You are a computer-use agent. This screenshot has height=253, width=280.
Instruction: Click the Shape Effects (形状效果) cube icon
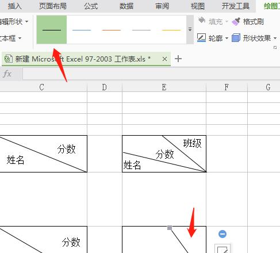(x=236, y=38)
